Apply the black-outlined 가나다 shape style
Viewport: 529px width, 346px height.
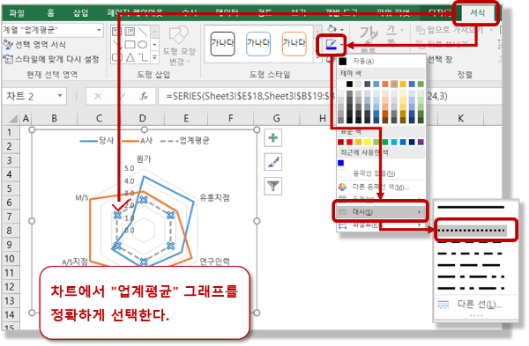point(222,43)
